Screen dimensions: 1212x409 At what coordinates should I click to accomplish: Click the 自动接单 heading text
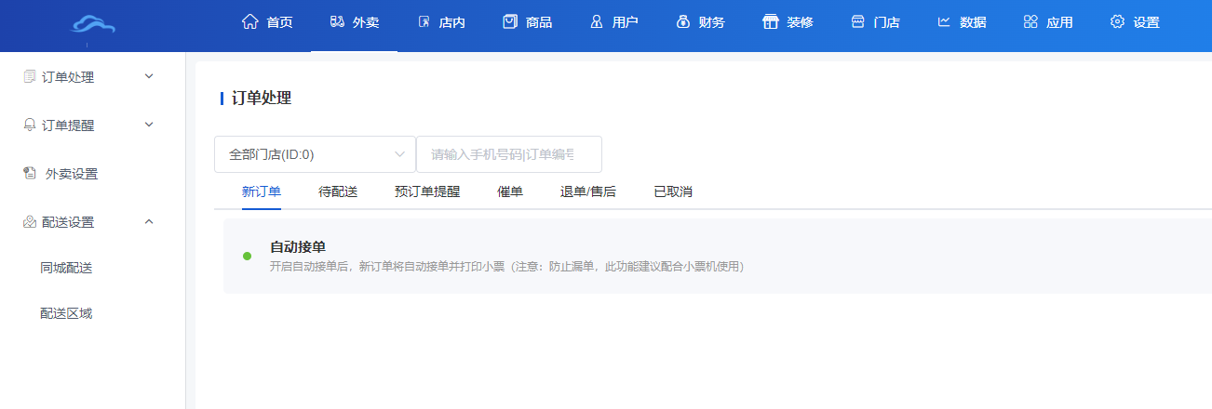297,247
